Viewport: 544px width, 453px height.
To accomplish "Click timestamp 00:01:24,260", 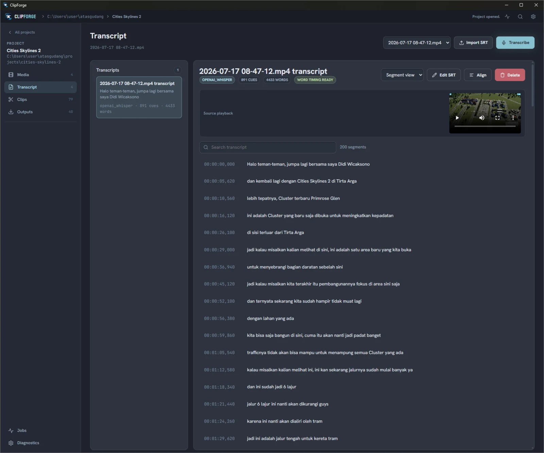I will click(x=219, y=421).
